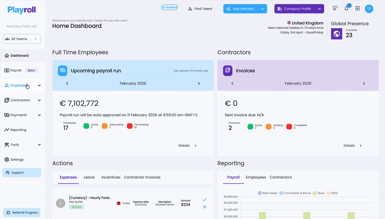The image size is (385, 219).
Task: Click the logout arrow icon
Action: pyautogui.click(x=358, y=9)
